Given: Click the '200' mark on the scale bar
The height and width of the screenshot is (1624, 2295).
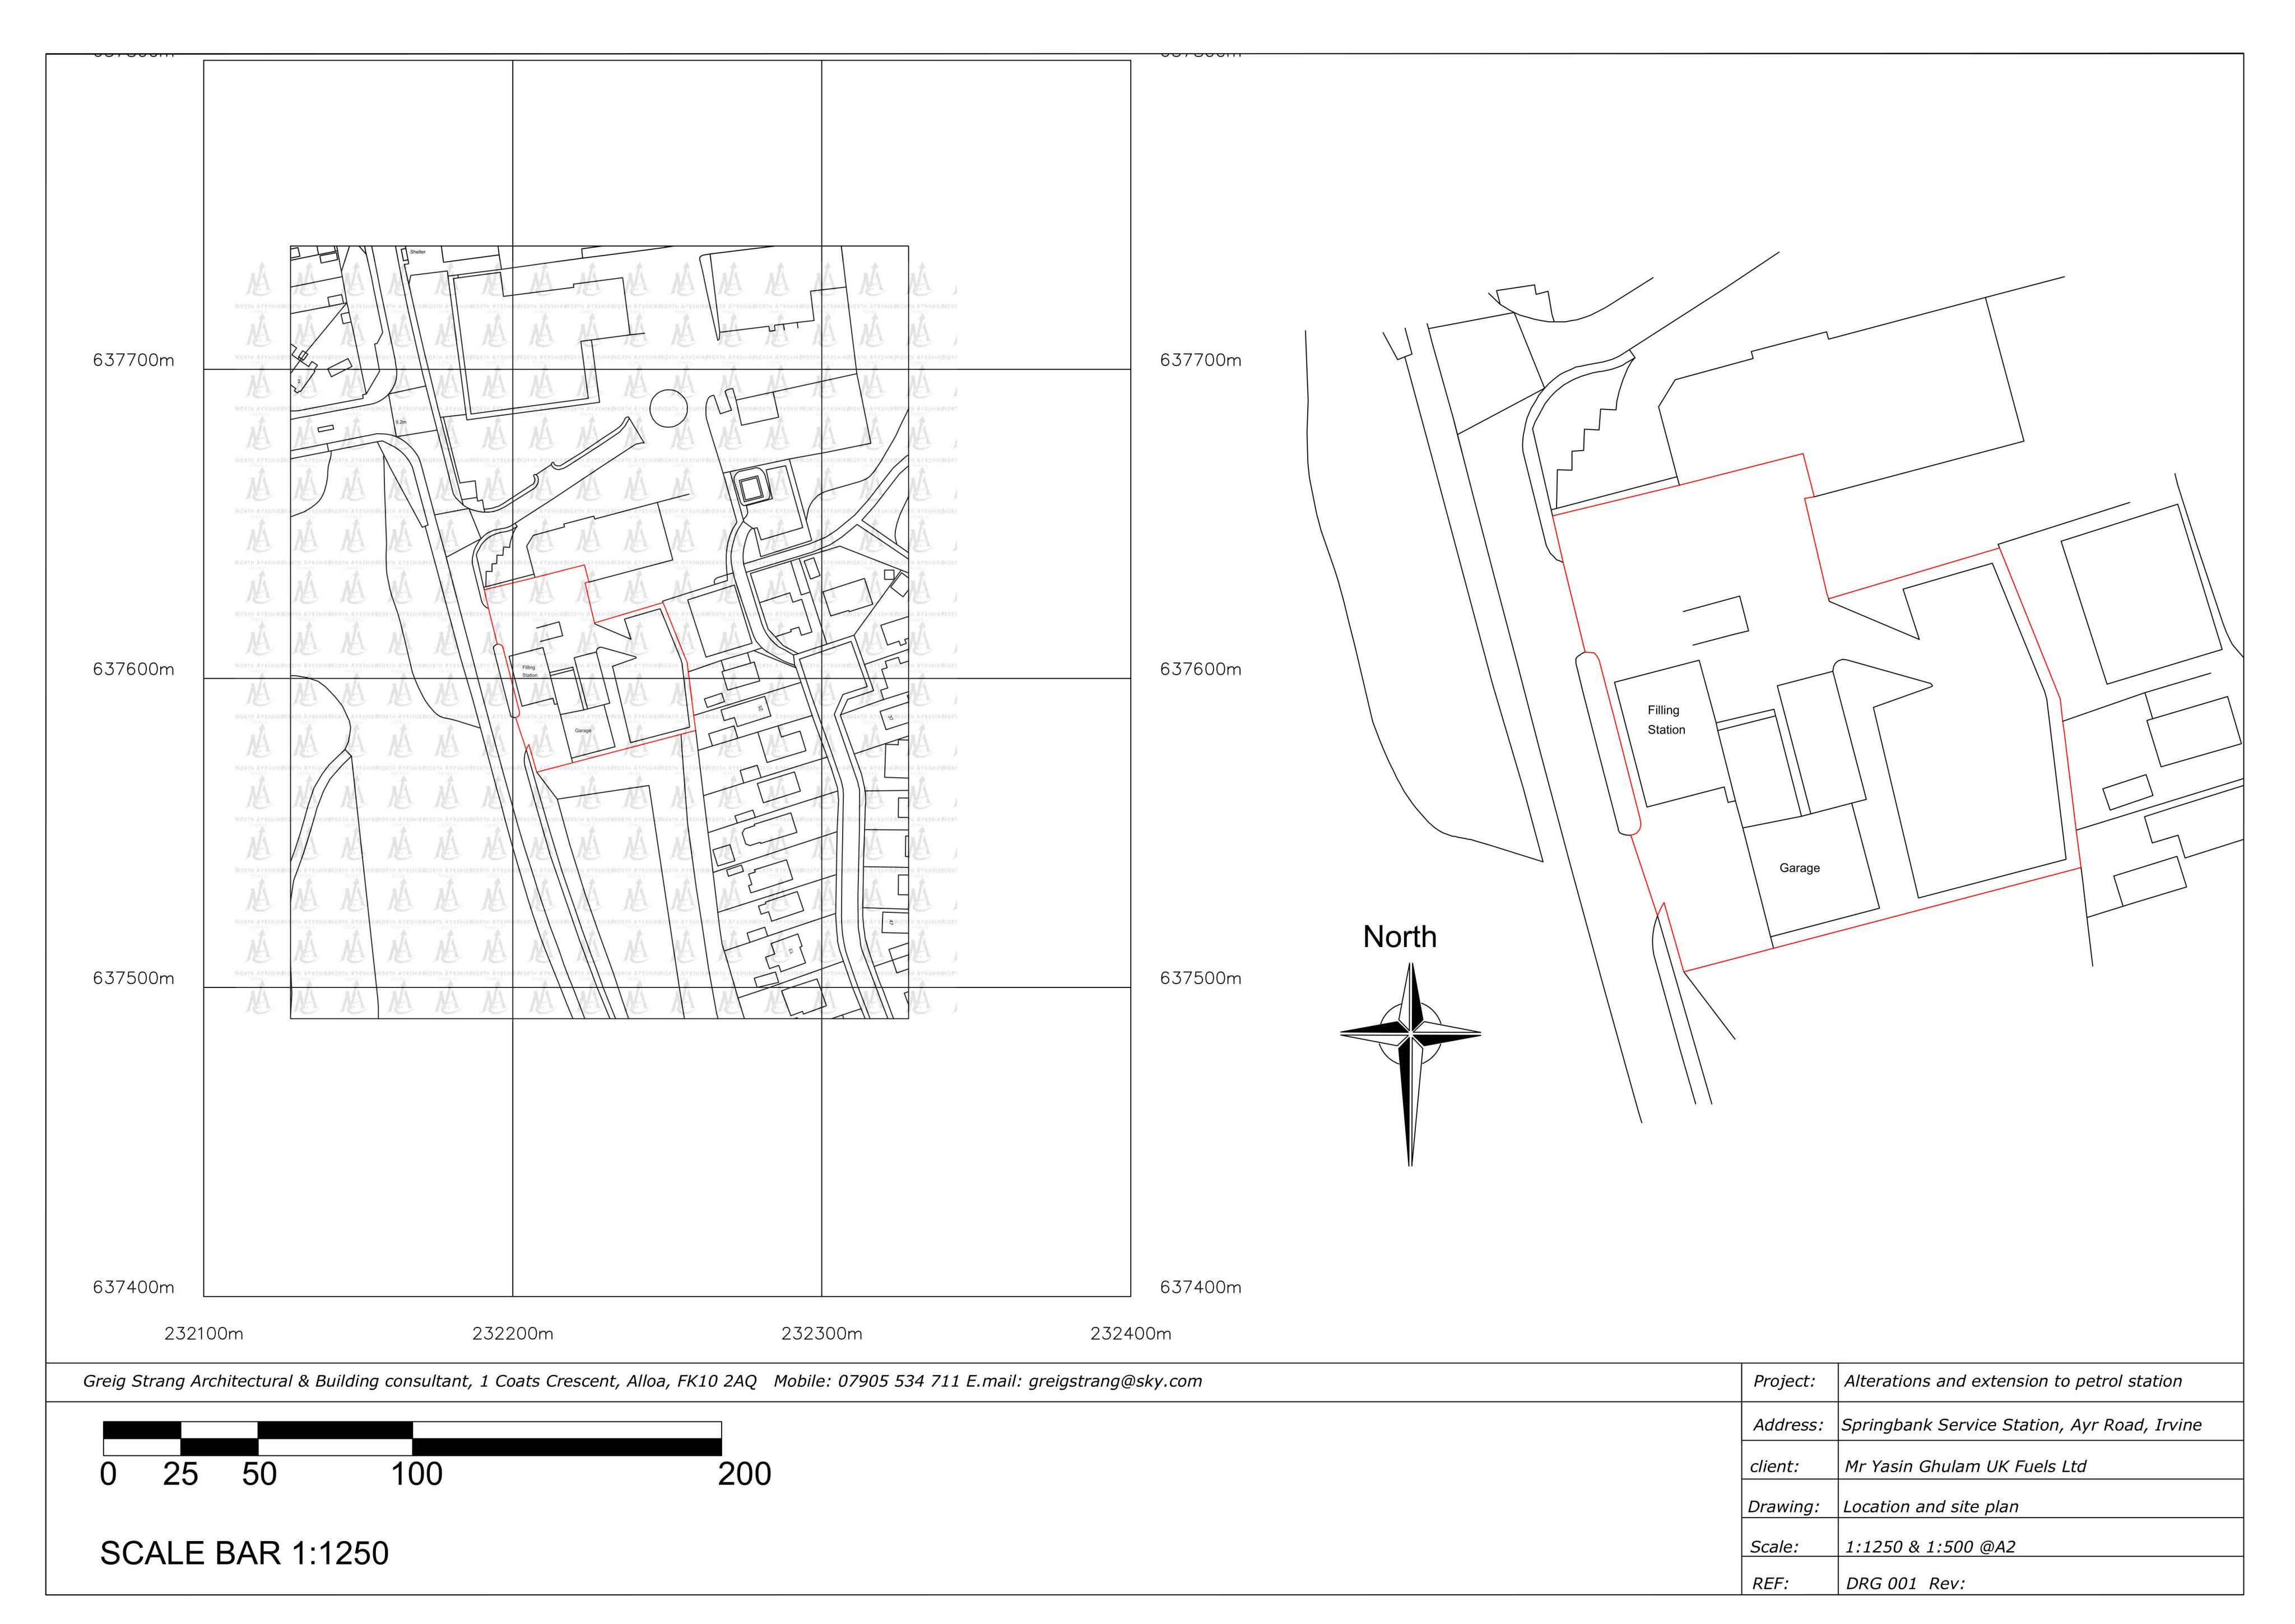Looking at the screenshot, I should click(x=744, y=1474).
